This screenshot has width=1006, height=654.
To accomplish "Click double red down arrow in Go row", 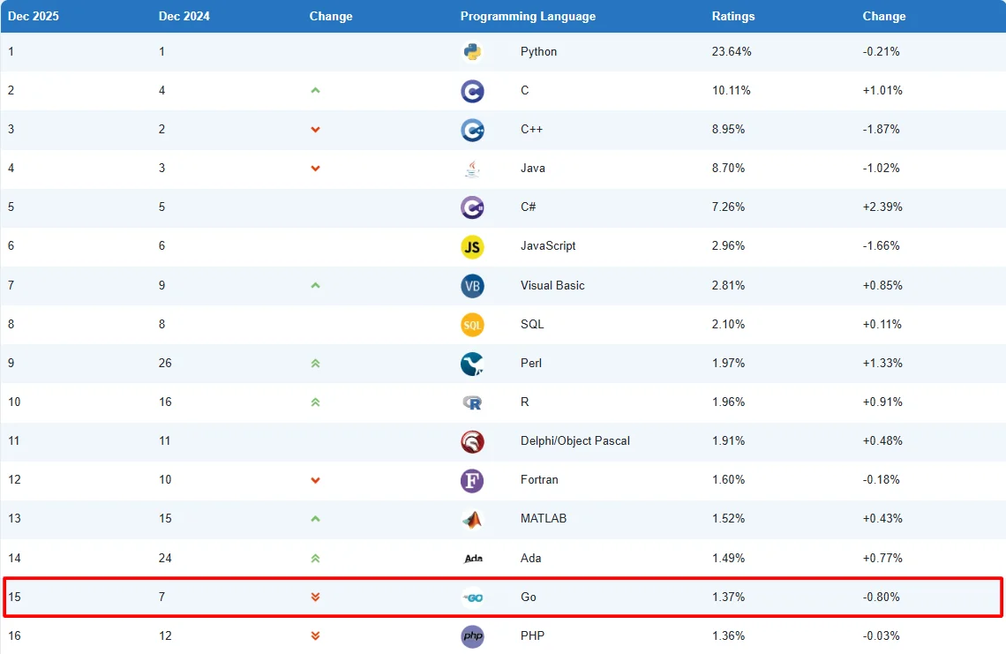I will (x=315, y=597).
